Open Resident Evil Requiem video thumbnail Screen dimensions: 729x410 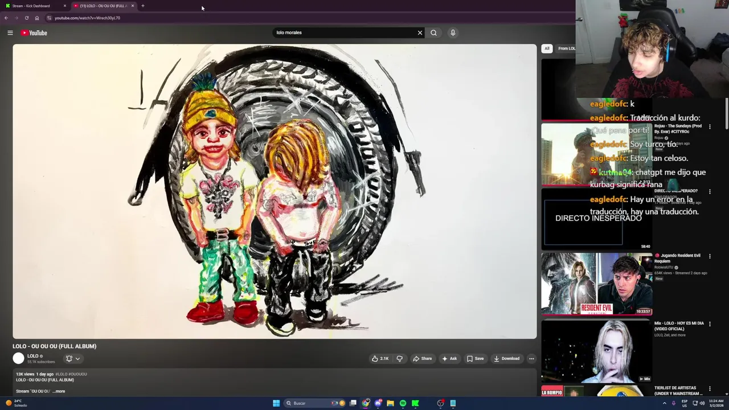(596, 284)
